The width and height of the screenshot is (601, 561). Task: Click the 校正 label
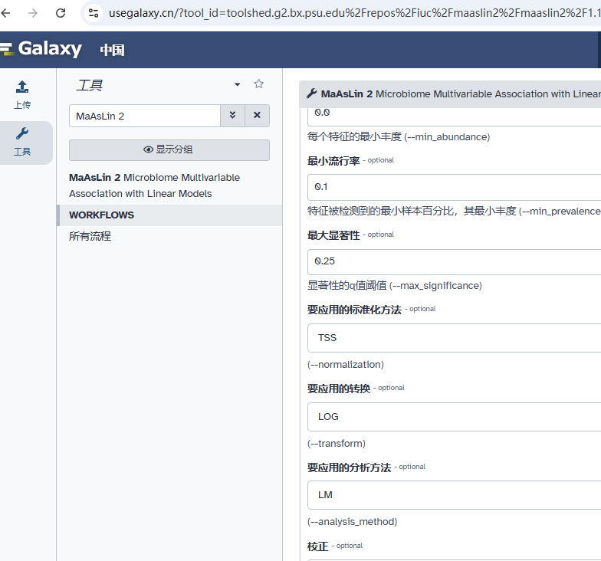click(317, 546)
